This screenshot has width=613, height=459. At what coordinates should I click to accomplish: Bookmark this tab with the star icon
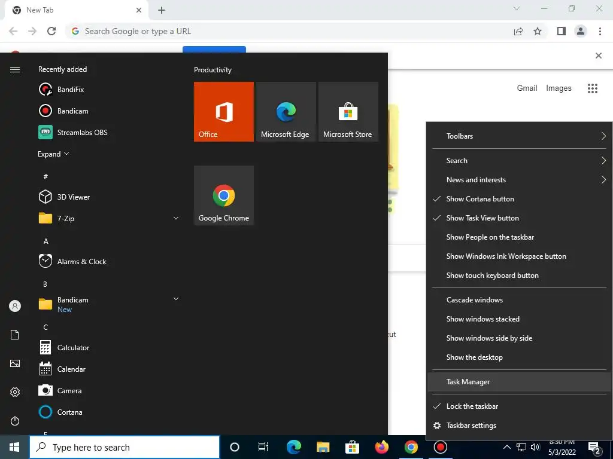[538, 31]
